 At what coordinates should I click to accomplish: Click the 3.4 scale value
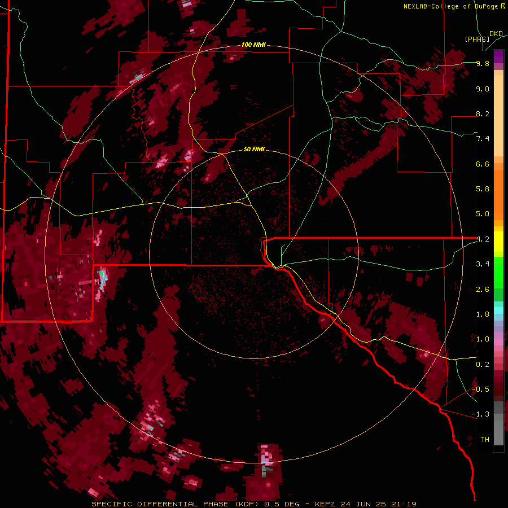point(483,264)
